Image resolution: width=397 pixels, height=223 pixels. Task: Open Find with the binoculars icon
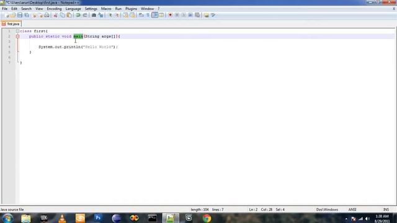pyautogui.click(x=94, y=15)
